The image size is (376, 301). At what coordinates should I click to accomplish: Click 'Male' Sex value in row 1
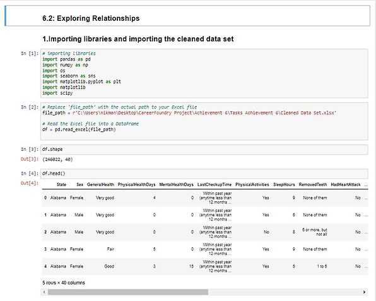79,215
